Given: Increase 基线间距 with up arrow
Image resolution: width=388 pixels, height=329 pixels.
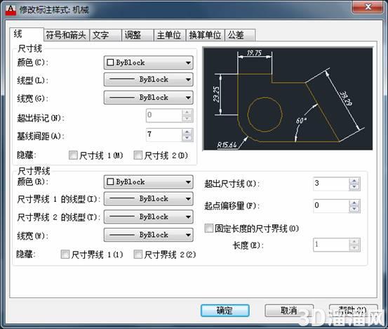Looking at the screenshot, I should (187, 132).
